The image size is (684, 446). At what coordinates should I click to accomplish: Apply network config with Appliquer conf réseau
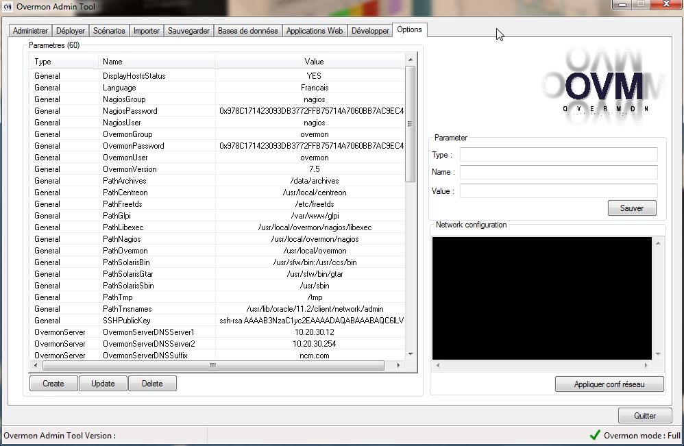(x=609, y=384)
